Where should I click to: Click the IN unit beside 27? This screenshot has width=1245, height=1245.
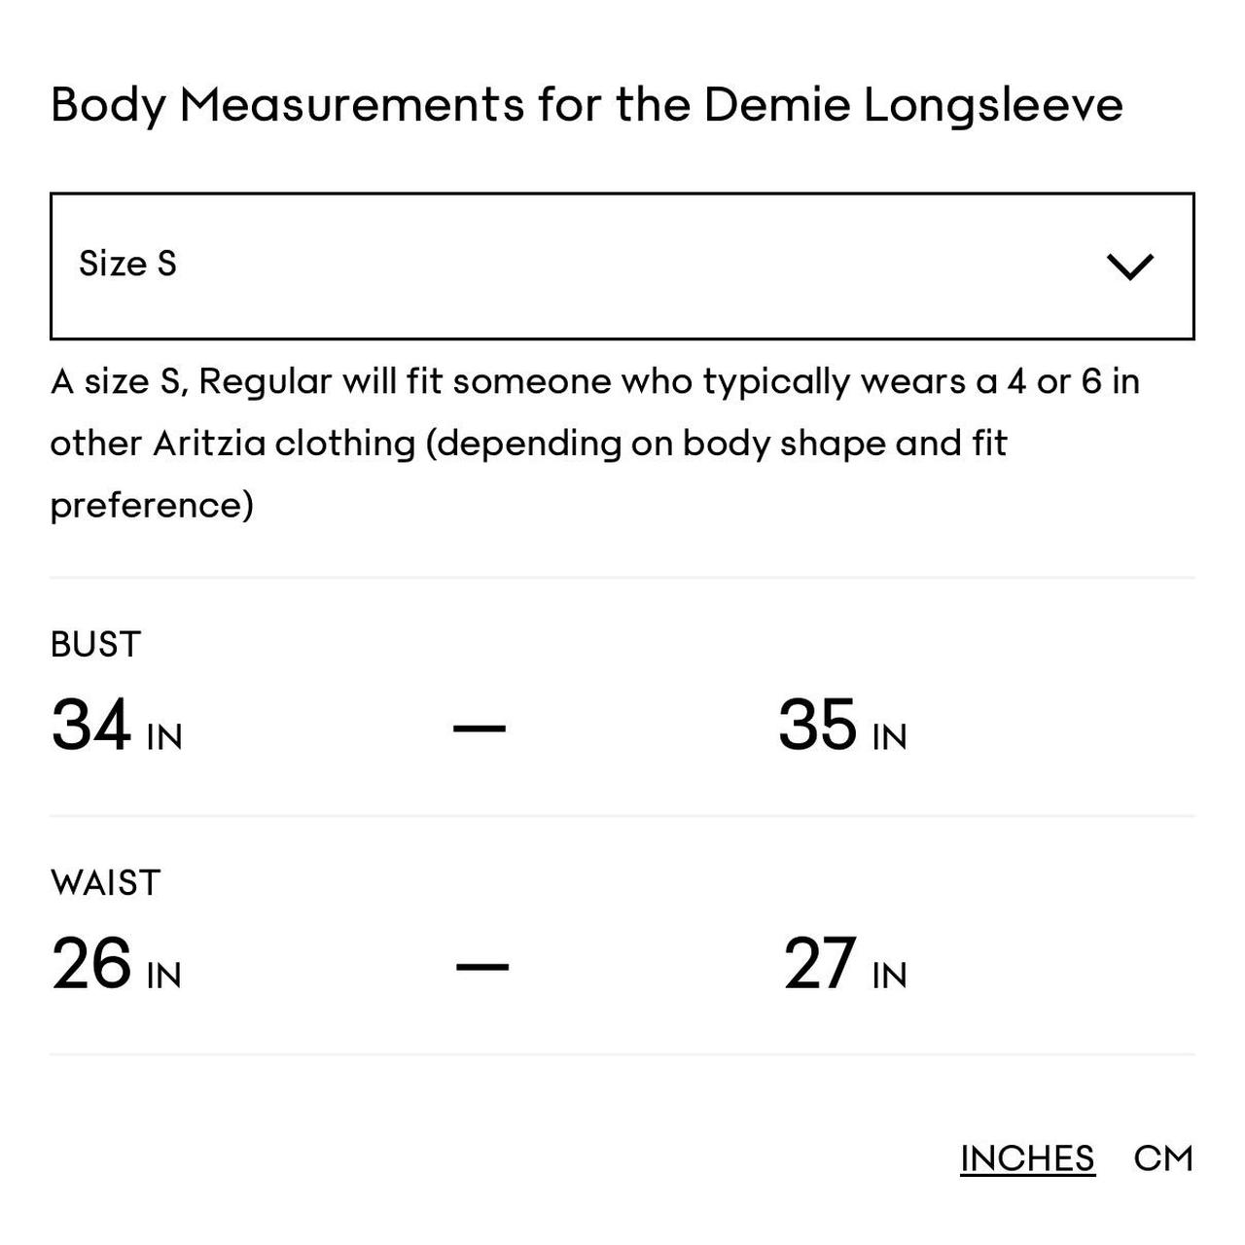[889, 976]
